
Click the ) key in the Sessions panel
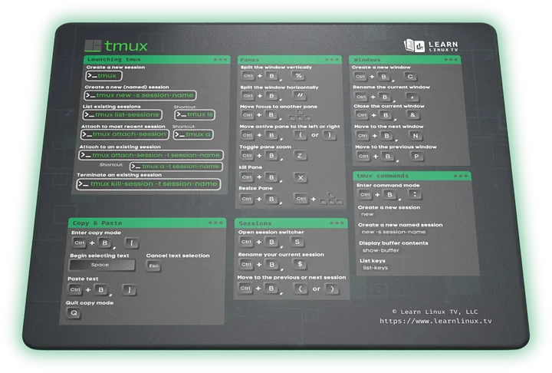[x=332, y=289]
